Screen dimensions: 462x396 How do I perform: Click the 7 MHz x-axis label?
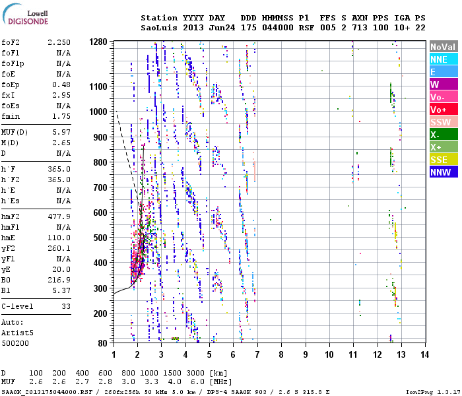[x=257, y=354]
